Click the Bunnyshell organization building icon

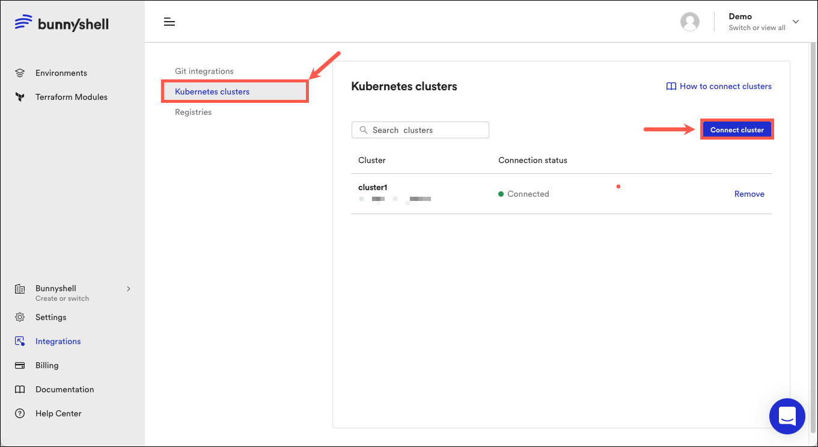tap(20, 289)
